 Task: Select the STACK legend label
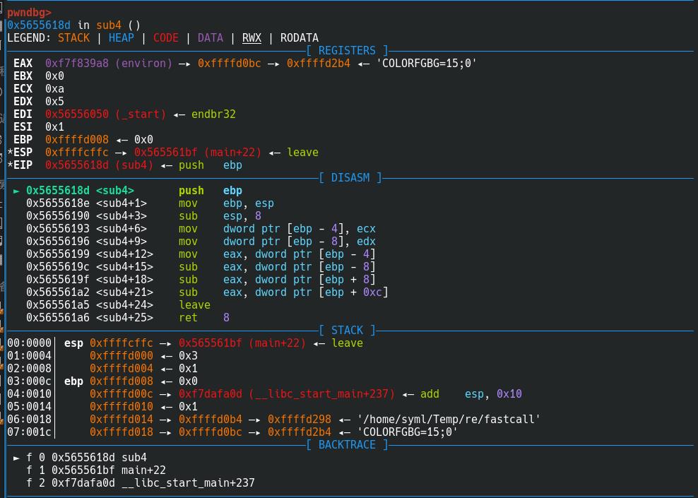coord(73,38)
